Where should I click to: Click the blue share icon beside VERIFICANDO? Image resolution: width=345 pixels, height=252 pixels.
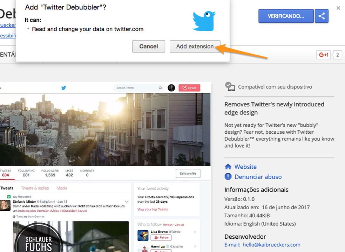322,16
